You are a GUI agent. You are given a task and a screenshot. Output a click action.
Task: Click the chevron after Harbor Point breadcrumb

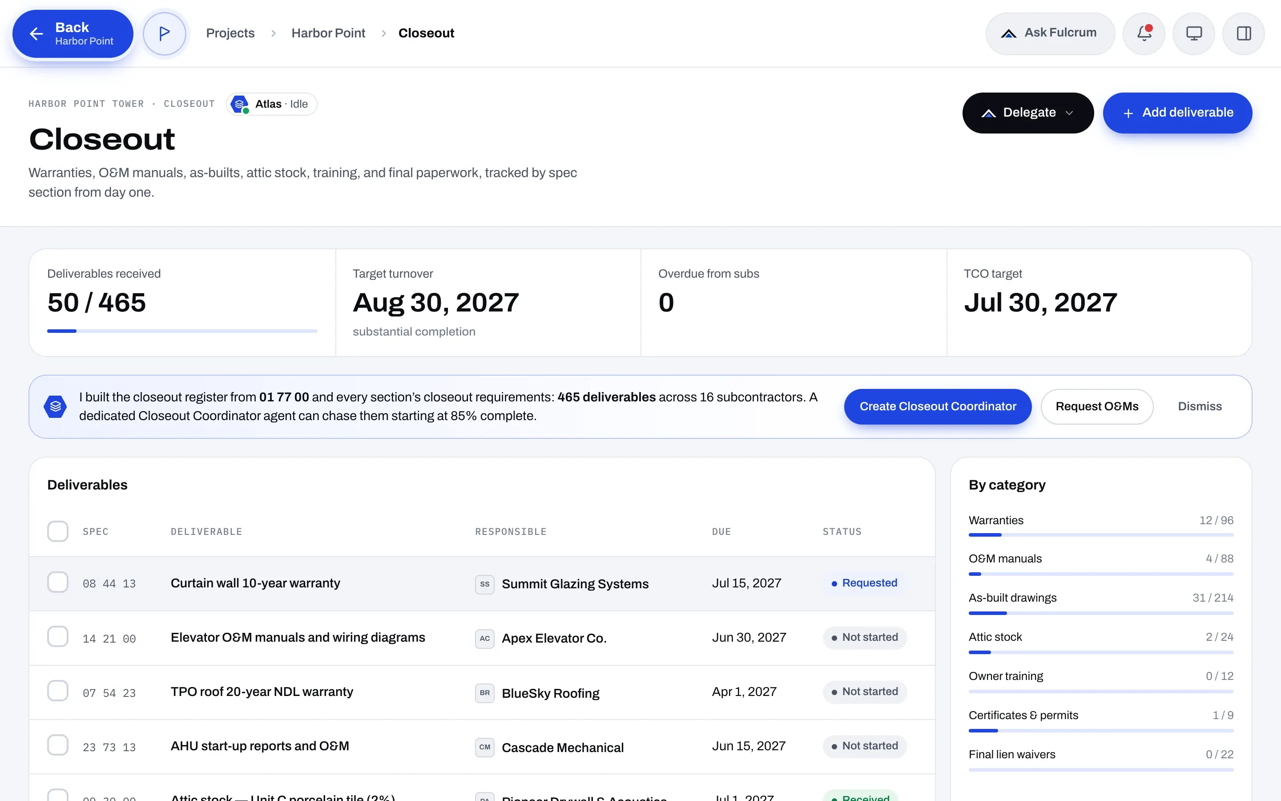[384, 33]
